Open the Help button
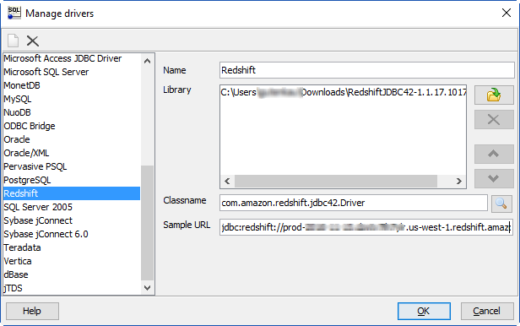This screenshot has width=520, height=326. click(32, 311)
